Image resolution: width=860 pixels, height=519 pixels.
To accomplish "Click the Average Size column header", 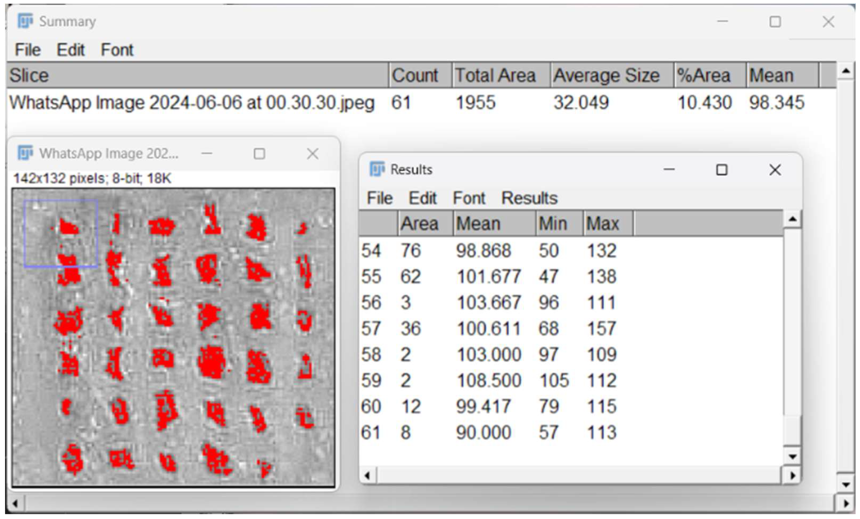I will (x=606, y=75).
